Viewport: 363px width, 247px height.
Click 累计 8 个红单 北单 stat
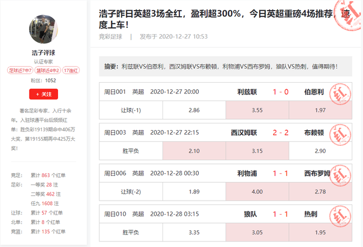(x=45, y=222)
